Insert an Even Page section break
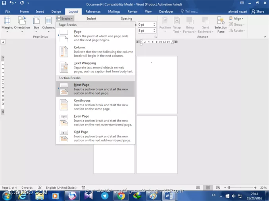This screenshot has height=201, width=269. (x=95, y=120)
